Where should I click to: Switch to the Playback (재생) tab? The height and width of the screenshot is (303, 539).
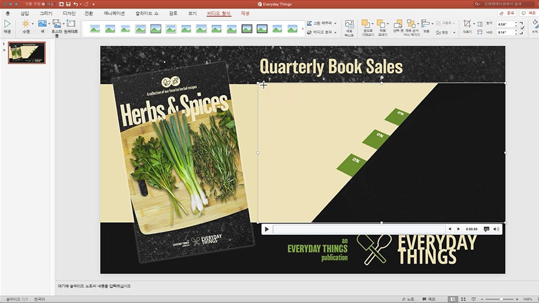click(x=245, y=13)
